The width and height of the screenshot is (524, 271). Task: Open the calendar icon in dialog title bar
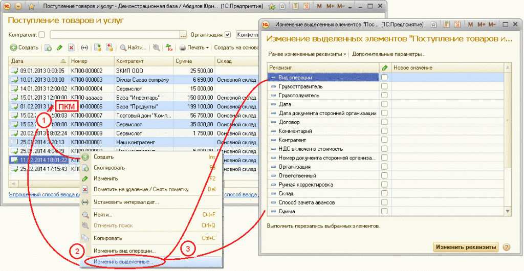(457, 25)
